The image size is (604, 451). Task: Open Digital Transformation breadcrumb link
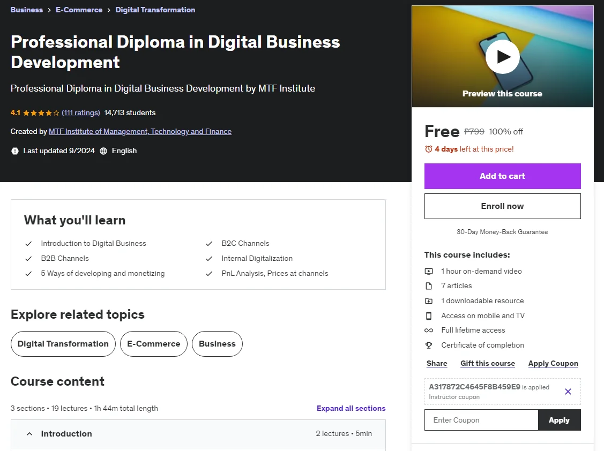pyautogui.click(x=155, y=10)
